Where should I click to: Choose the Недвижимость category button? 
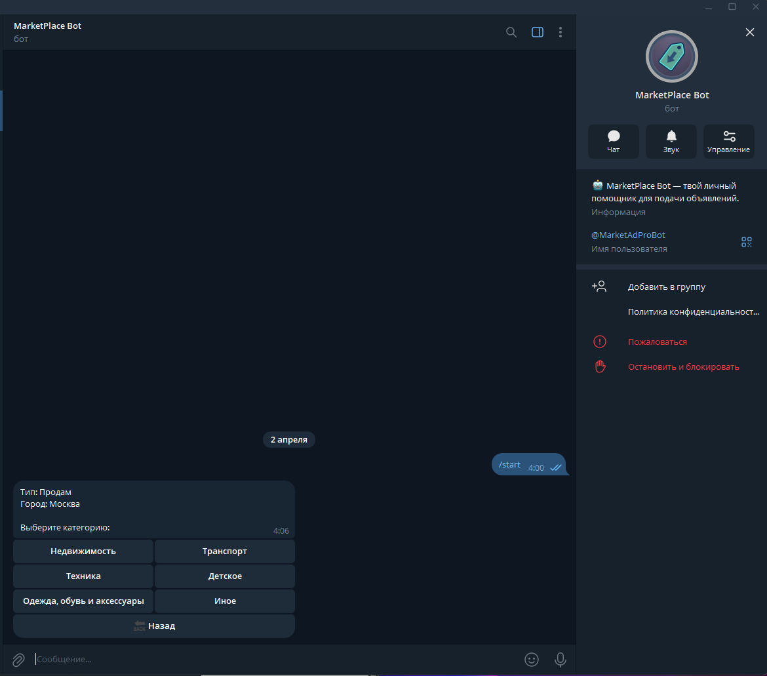83,551
